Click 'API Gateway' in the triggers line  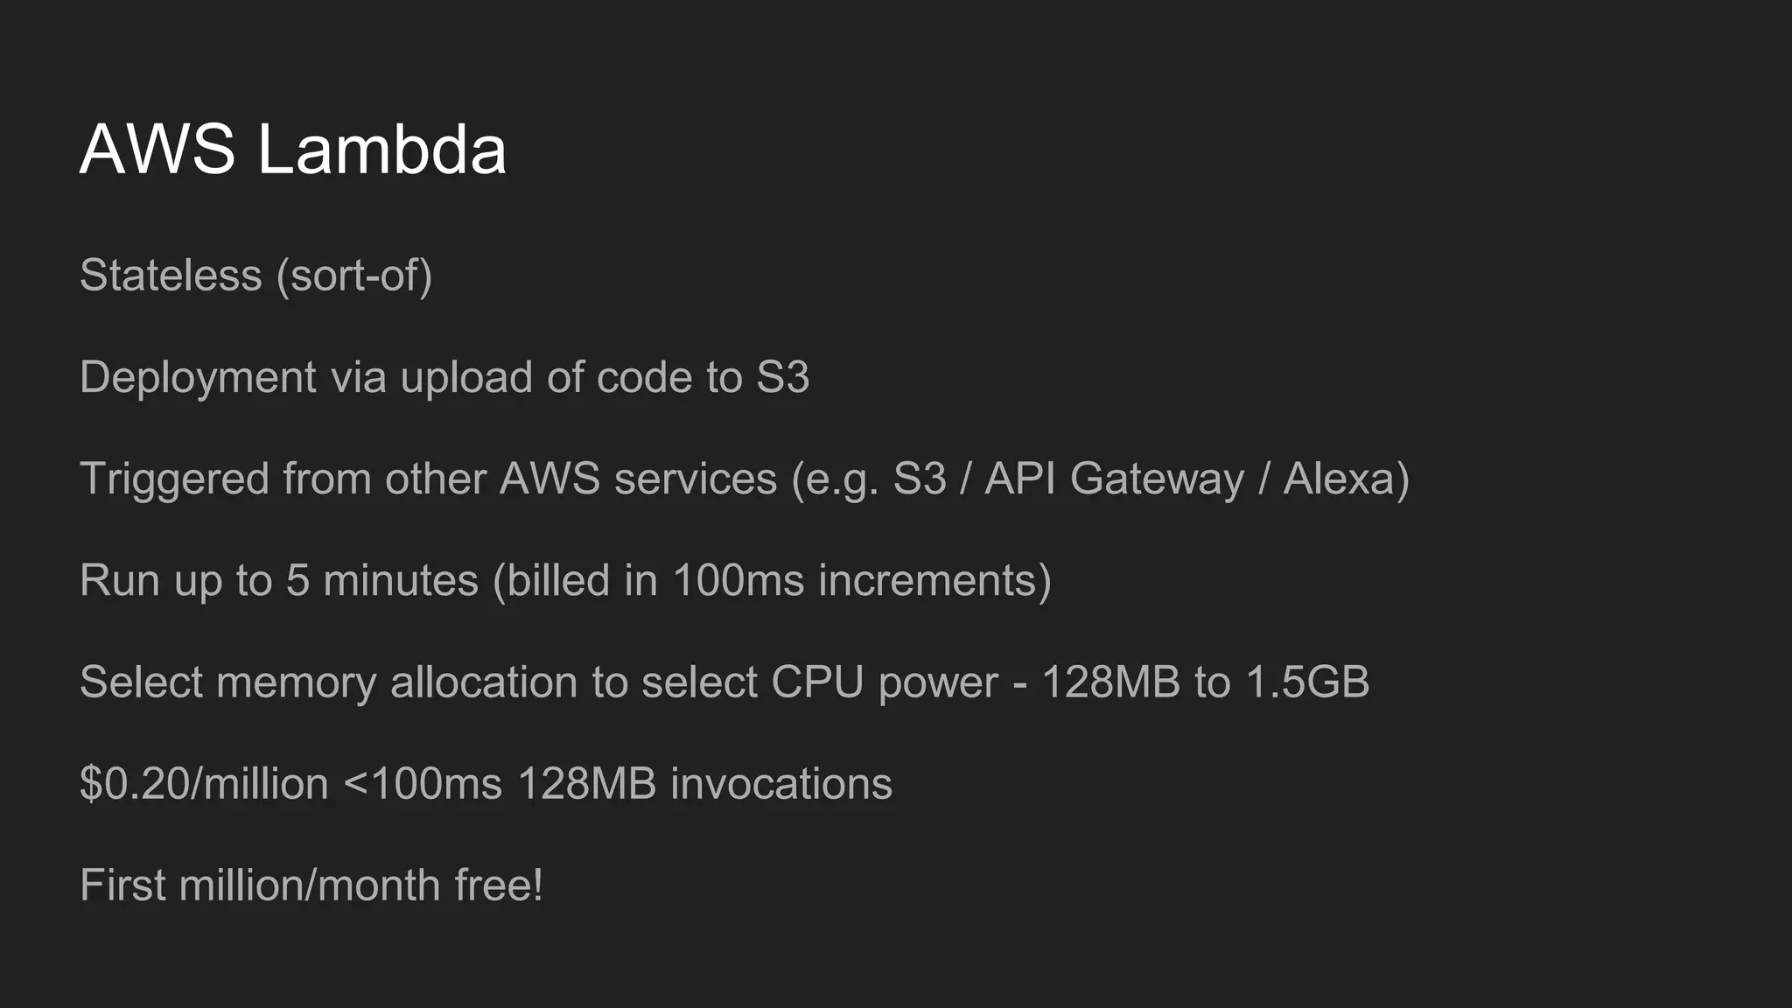[x=1113, y=479]
